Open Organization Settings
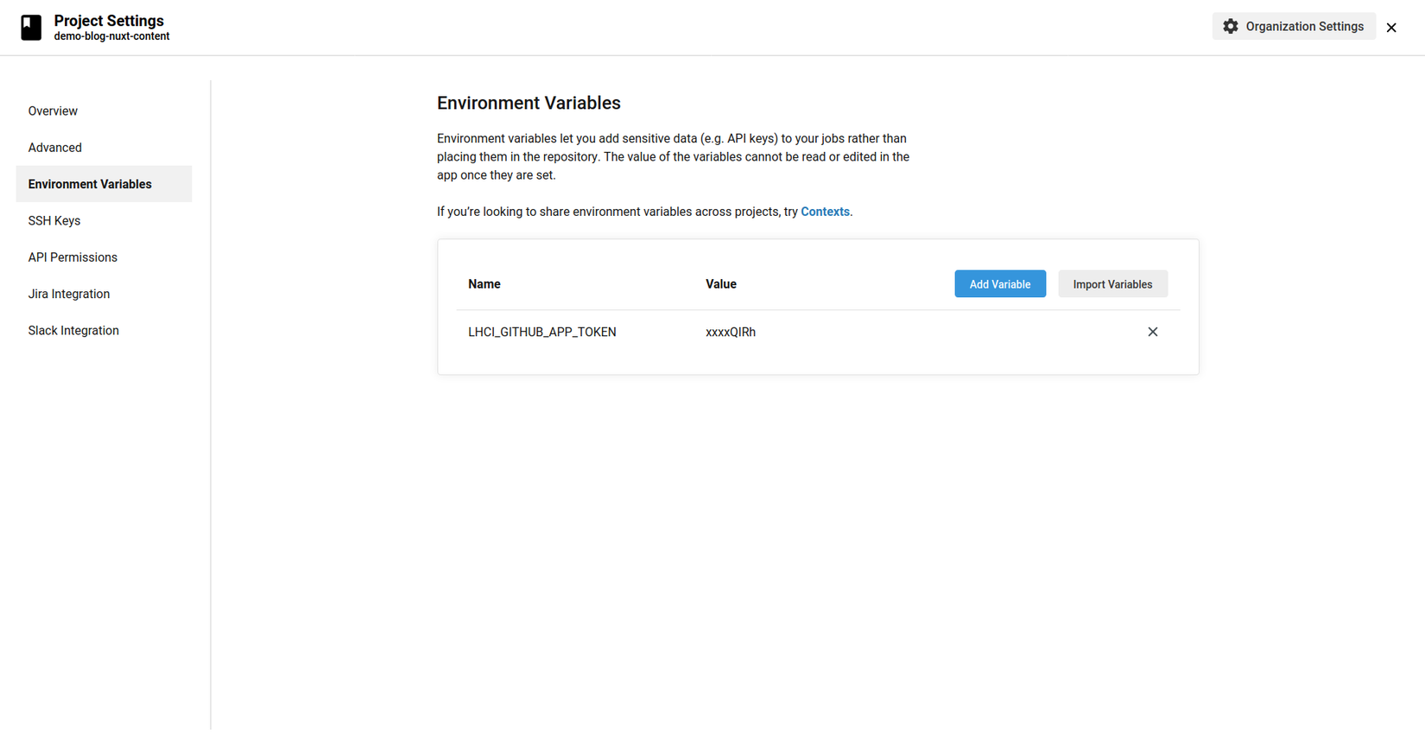The width and height of the screenshot is (1425, 748). (1294, 27)
